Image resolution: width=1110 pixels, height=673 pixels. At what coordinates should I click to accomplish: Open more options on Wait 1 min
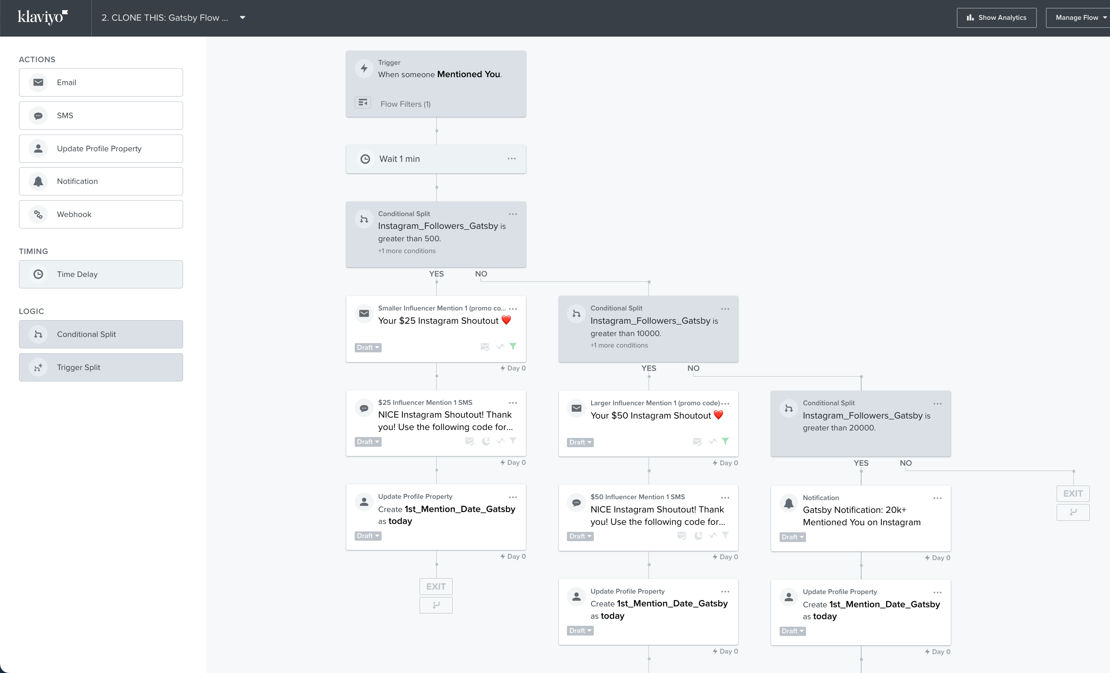pyautogui.click(x=512, y=159)
